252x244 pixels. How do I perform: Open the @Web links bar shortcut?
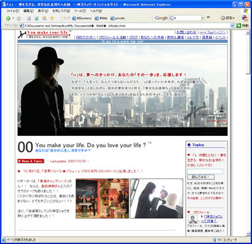tap(101, 18)
